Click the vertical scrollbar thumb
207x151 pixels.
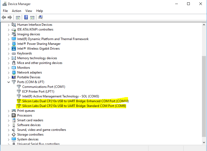pos(204,96)
